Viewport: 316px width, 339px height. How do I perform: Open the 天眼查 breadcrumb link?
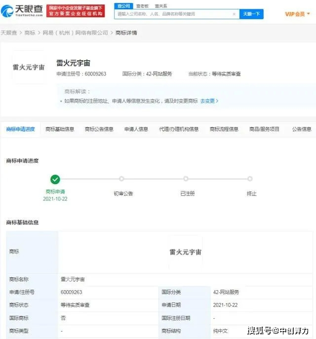pos(9,33)
